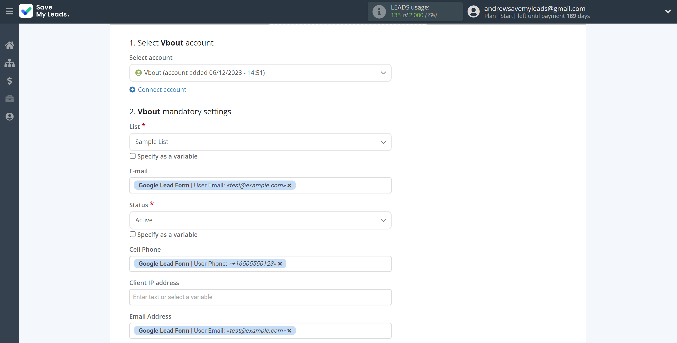The image size is (677, 343).
Task: Open the Sample List dropdown
Action: (260, 142)
